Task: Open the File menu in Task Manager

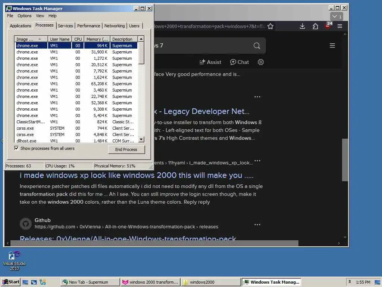Action: pyautogui.click(x=10, y=16)
